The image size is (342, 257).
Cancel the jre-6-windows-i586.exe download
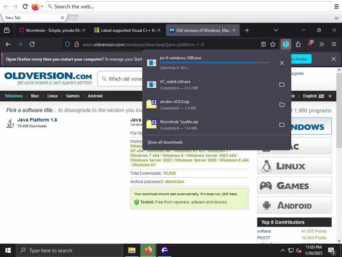[282, 63]
